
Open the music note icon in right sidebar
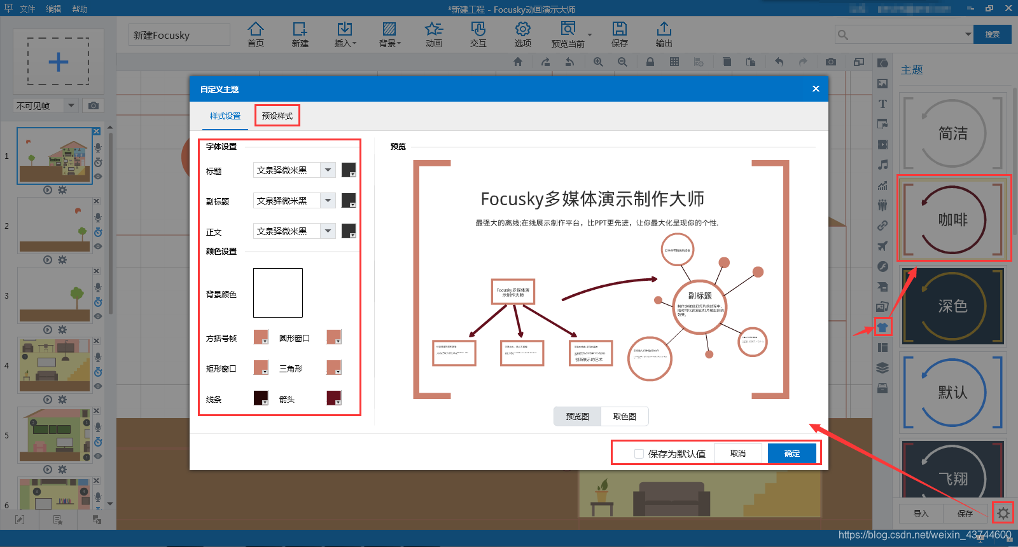[x=882, y=165]
